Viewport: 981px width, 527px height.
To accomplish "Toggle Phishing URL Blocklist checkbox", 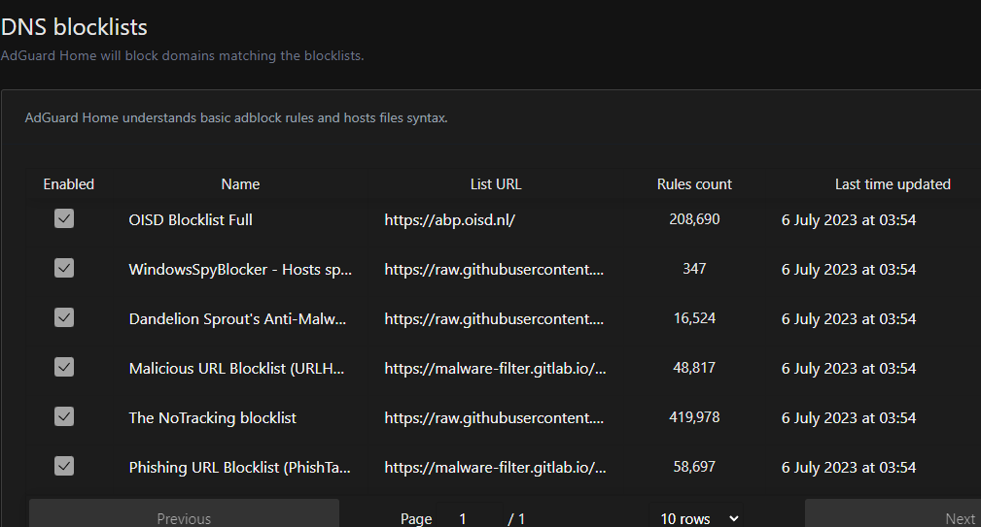I will tap(64, 466).
